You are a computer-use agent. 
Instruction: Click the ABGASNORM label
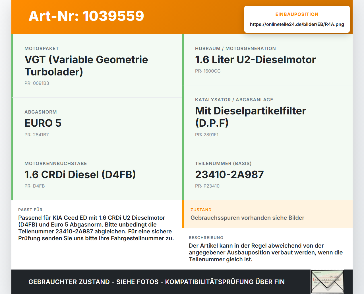(x=41, y=112)
